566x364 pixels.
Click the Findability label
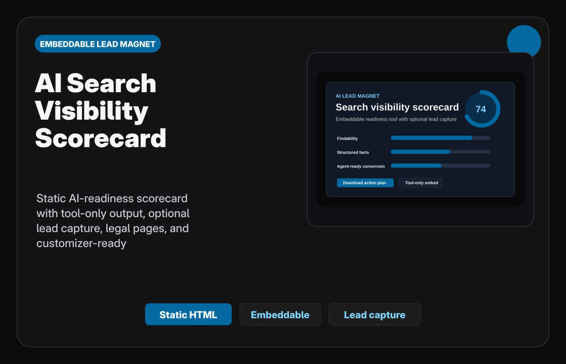tap(347, 138)
